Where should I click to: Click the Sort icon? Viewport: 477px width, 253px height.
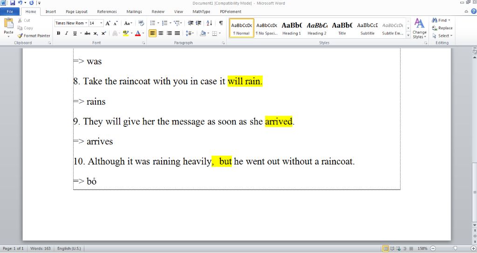pos(209,23)
